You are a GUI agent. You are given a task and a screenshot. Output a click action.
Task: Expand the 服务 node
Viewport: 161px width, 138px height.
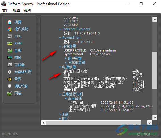click(x=60, y=114)
